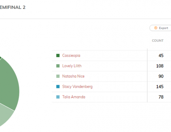Click the count value 45 for Cassieopia
171x132 pixels.
pyautogui.click(x=161, y=55)
